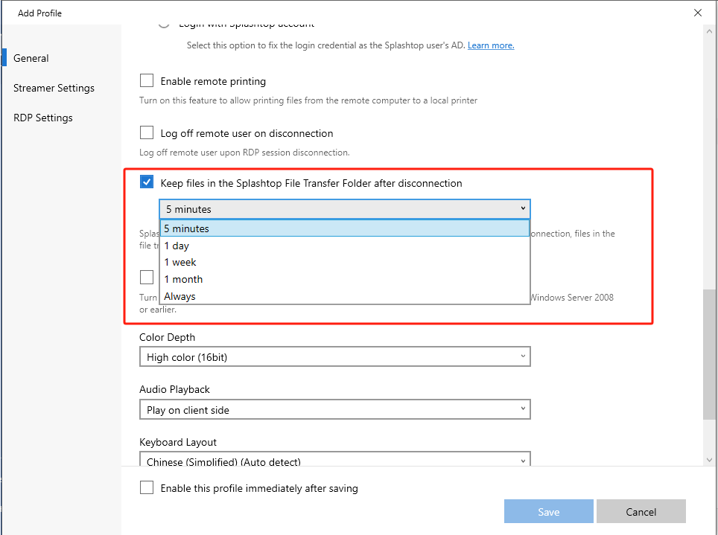The image size is (718, 535).
Task: Click the Color Depth label
Action: (x=167, y=337)
